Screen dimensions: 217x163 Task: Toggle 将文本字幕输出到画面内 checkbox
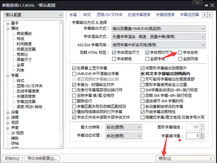(142, 74)
